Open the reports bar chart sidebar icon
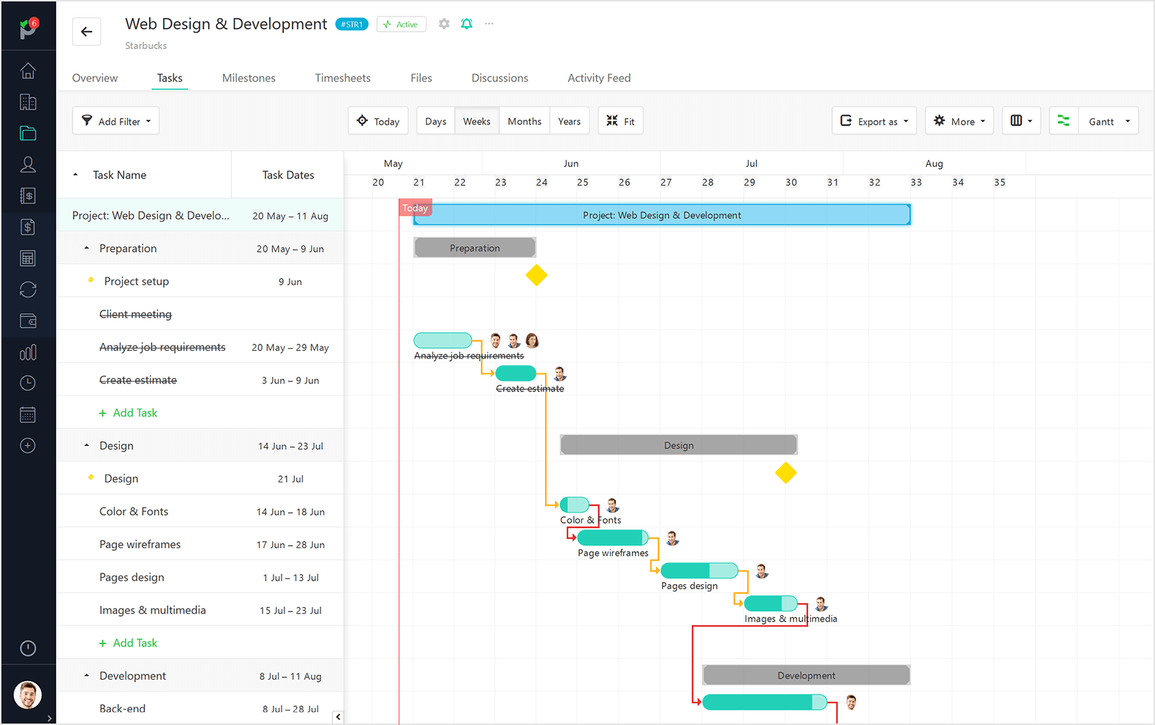1155x725 pixels. [28, 352]
